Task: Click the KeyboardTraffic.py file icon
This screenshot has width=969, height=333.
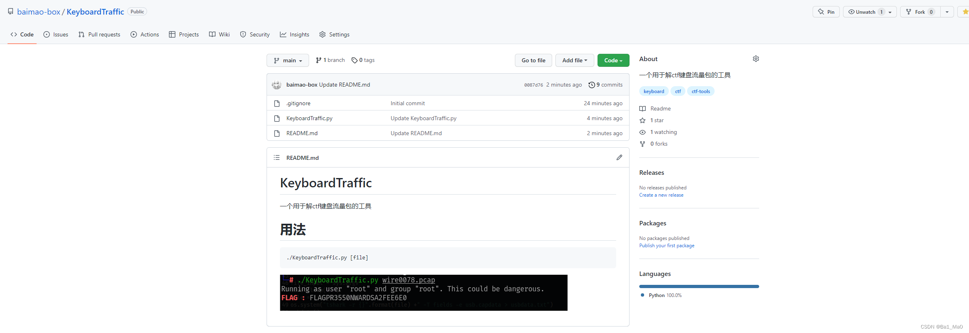Action: [277, 118]
